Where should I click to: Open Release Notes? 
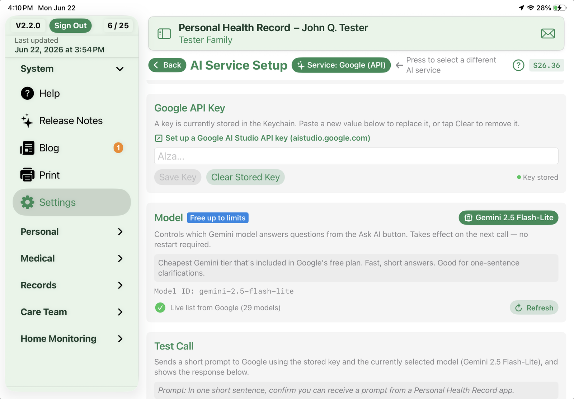[72, 121]
